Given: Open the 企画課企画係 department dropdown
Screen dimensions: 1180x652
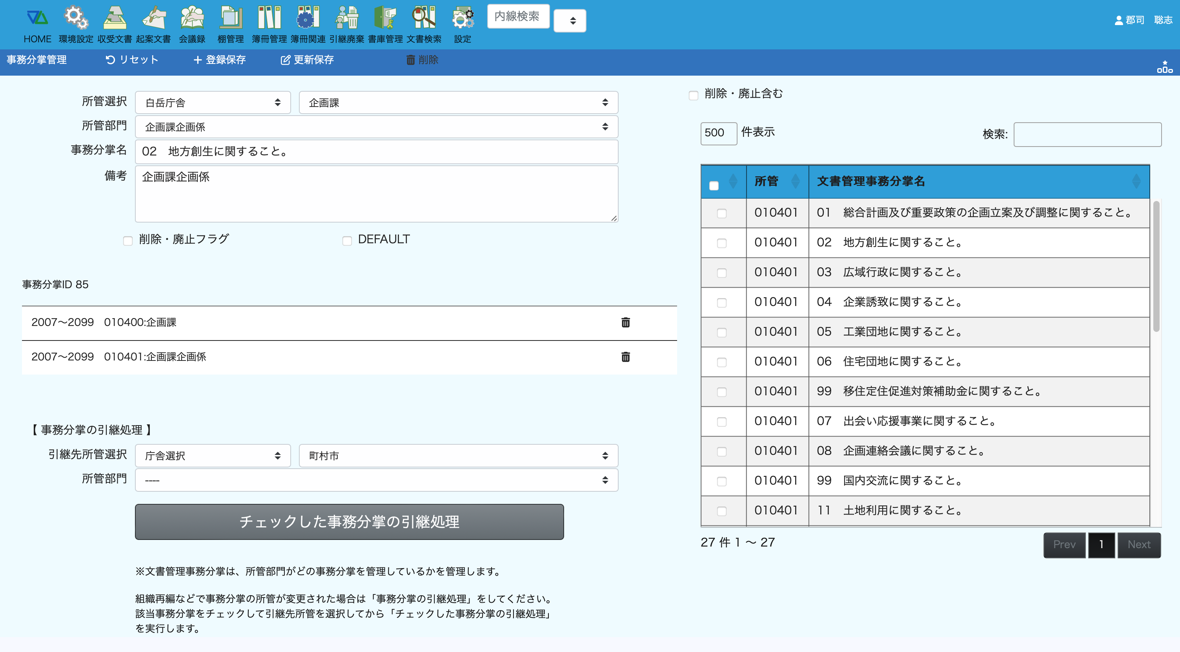Looking at the screenshot, I should [376, 127].
